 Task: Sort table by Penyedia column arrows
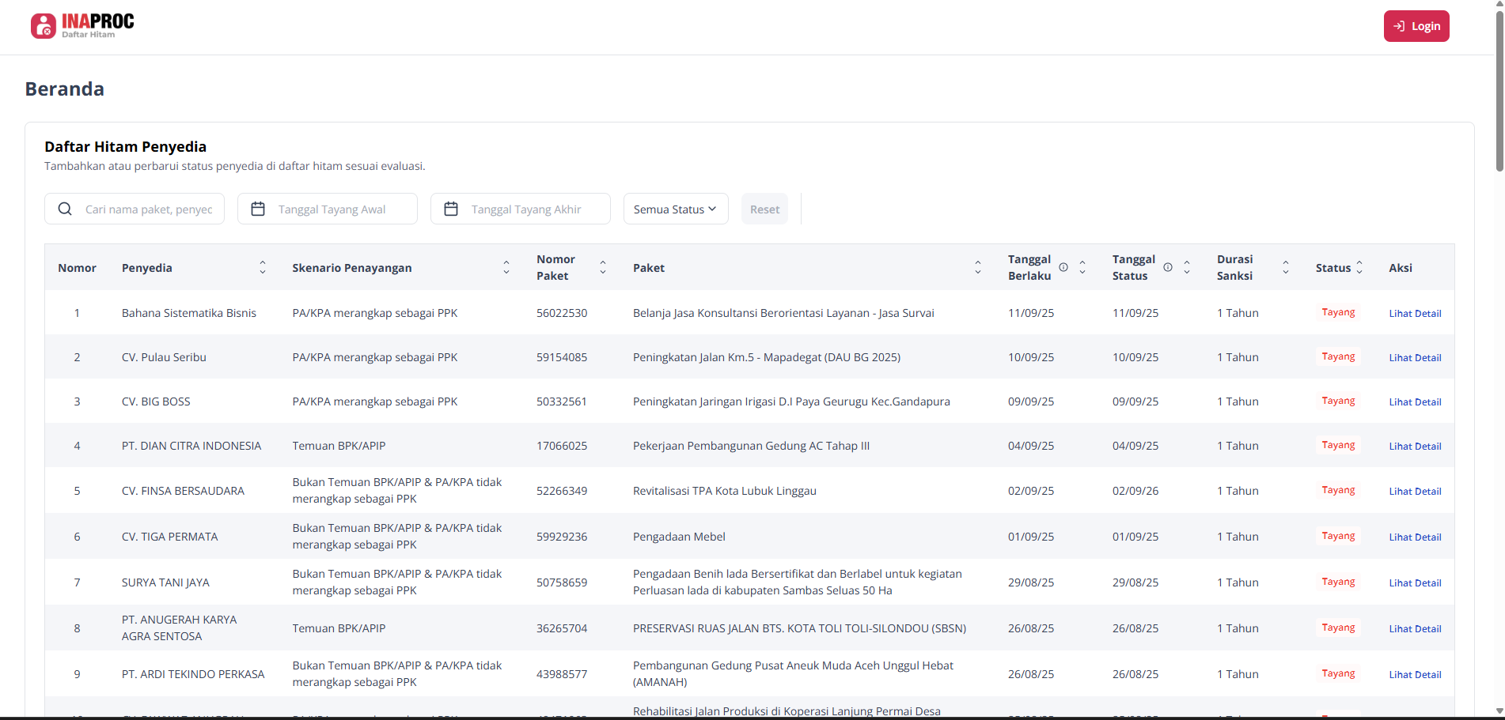263,268
